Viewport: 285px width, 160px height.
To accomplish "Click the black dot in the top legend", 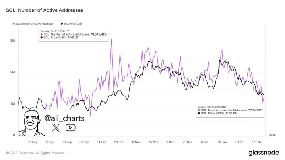I will [x=62, y=24].
